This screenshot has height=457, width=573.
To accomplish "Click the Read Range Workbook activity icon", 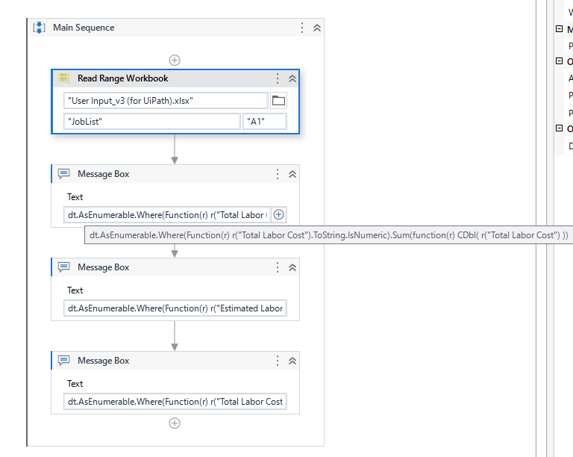I will pos(64,78).
